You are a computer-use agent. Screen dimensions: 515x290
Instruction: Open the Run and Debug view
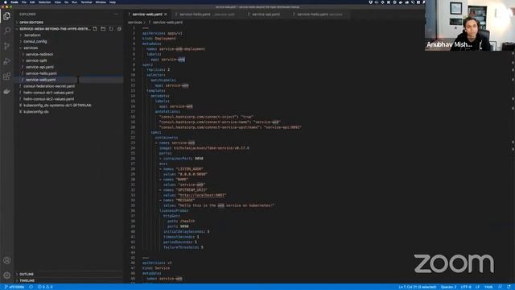pos(6,61)
